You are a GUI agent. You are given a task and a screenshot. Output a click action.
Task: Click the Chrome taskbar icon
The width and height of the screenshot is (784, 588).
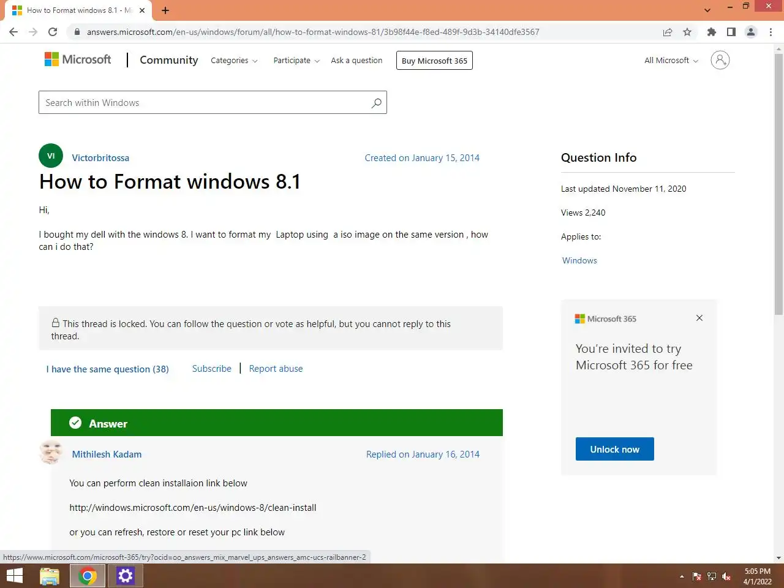(x=88, y=576)
